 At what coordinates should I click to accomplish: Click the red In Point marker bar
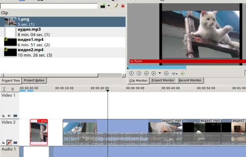click(x=188, y=61)
